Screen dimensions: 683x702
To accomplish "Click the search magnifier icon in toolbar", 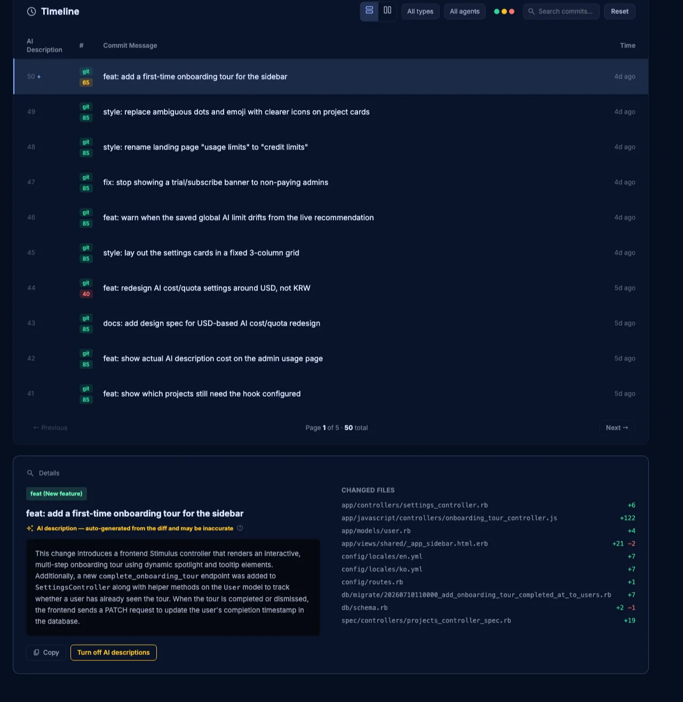I will pos(531,11).
